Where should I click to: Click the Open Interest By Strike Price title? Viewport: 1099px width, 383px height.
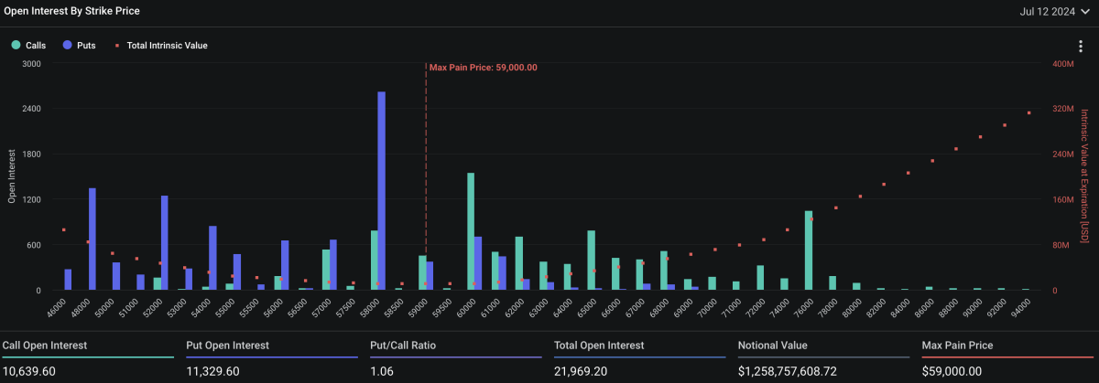pyautogui.click(x=72, y=12)
